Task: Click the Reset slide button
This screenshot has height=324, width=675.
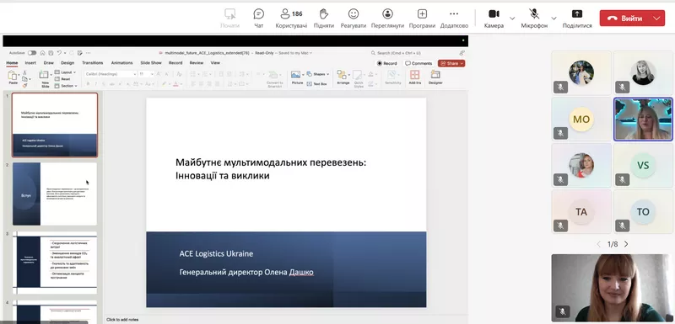Action: (x=62, y=79)
